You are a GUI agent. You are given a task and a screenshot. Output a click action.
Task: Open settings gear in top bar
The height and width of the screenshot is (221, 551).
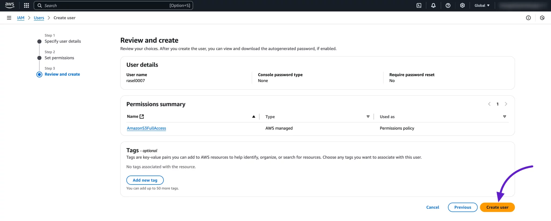click(462, 5)
